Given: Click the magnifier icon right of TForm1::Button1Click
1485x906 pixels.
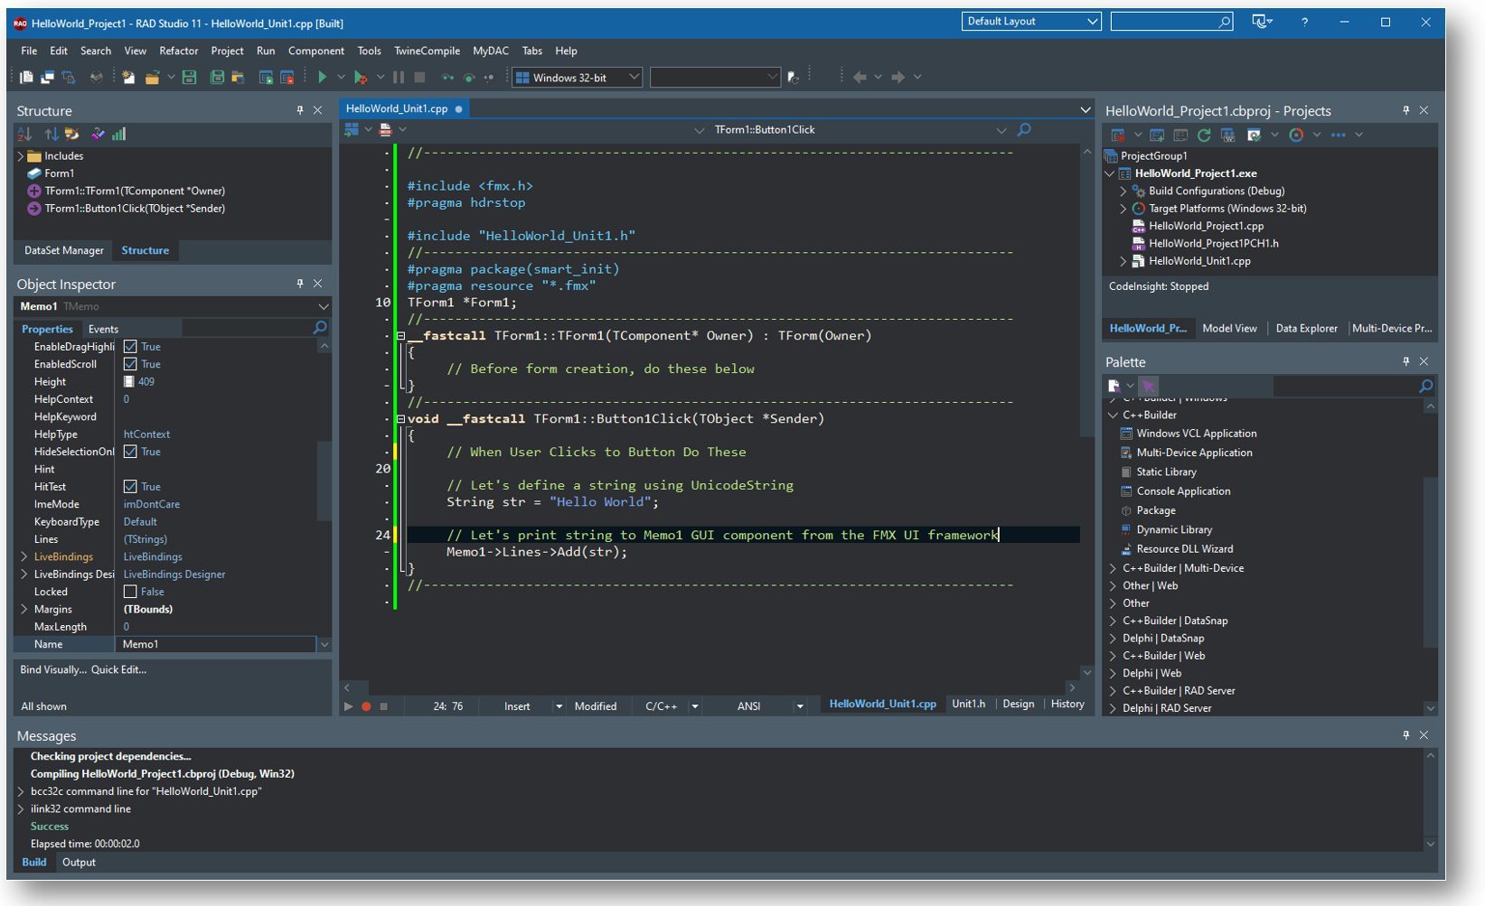Looking at the screenshot, I should coord(1024,130).
